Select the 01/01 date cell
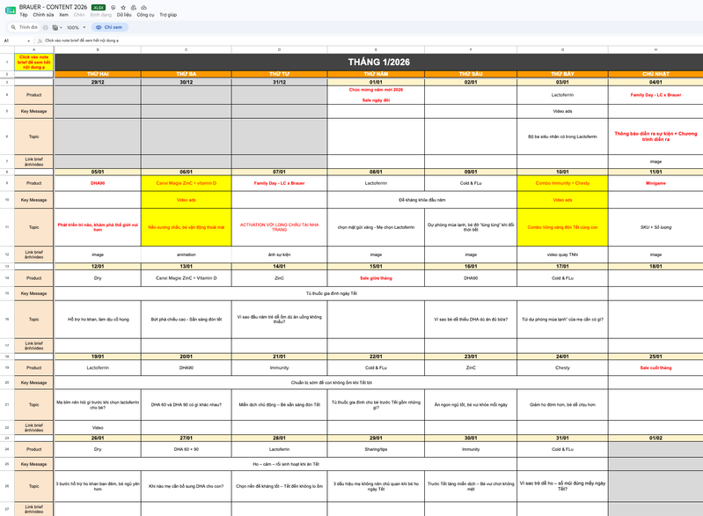703x516 pixels. tap(376, 82)
